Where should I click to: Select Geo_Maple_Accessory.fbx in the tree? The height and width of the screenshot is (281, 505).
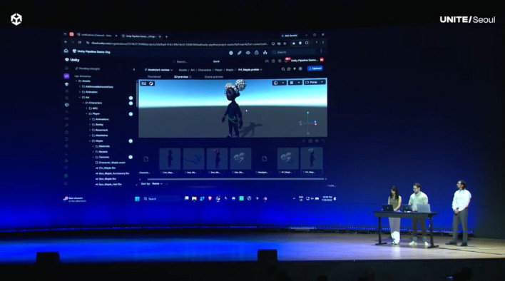(x=113, y=173)
